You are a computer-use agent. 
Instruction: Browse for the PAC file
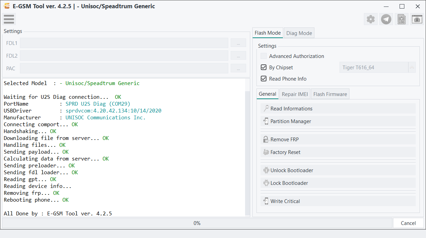238,68
